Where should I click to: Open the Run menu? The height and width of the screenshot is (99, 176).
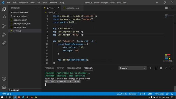click(x=45, y=2)
